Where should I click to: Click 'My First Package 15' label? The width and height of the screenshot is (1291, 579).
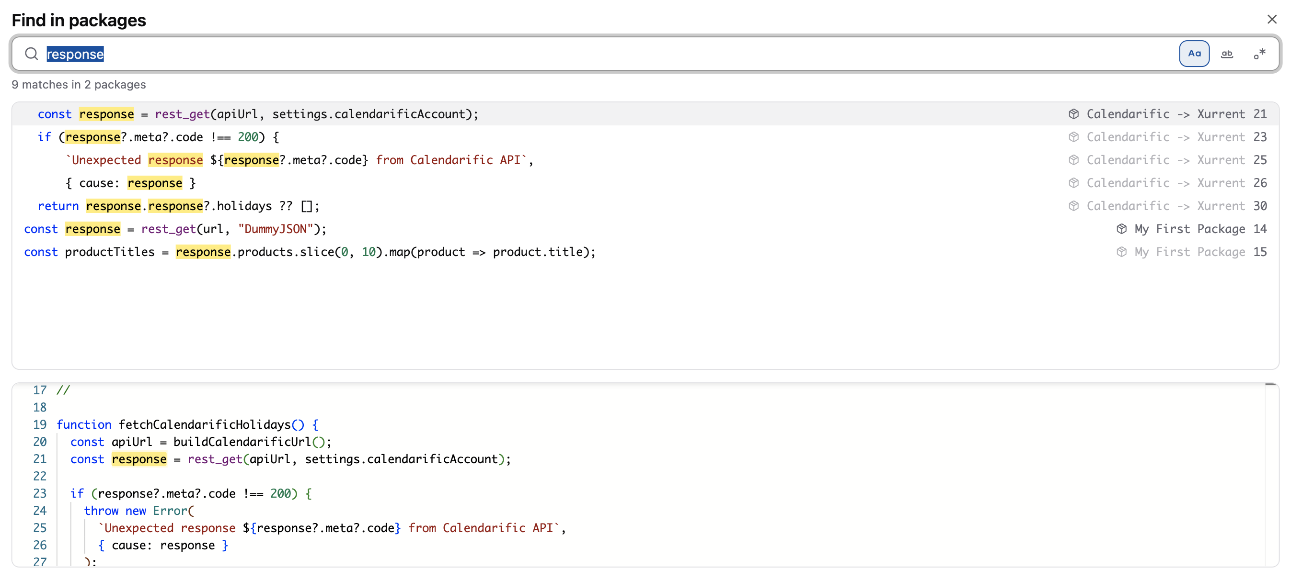coord(1200,252)
